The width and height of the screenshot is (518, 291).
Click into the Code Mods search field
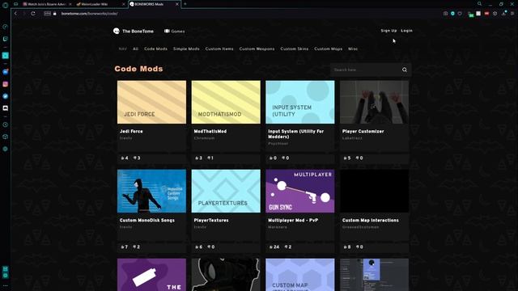pyautogui.click(x=365, y=70)
